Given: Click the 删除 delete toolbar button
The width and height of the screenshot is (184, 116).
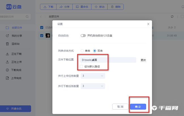Looking at the screenshot, I should pos(115,6).
